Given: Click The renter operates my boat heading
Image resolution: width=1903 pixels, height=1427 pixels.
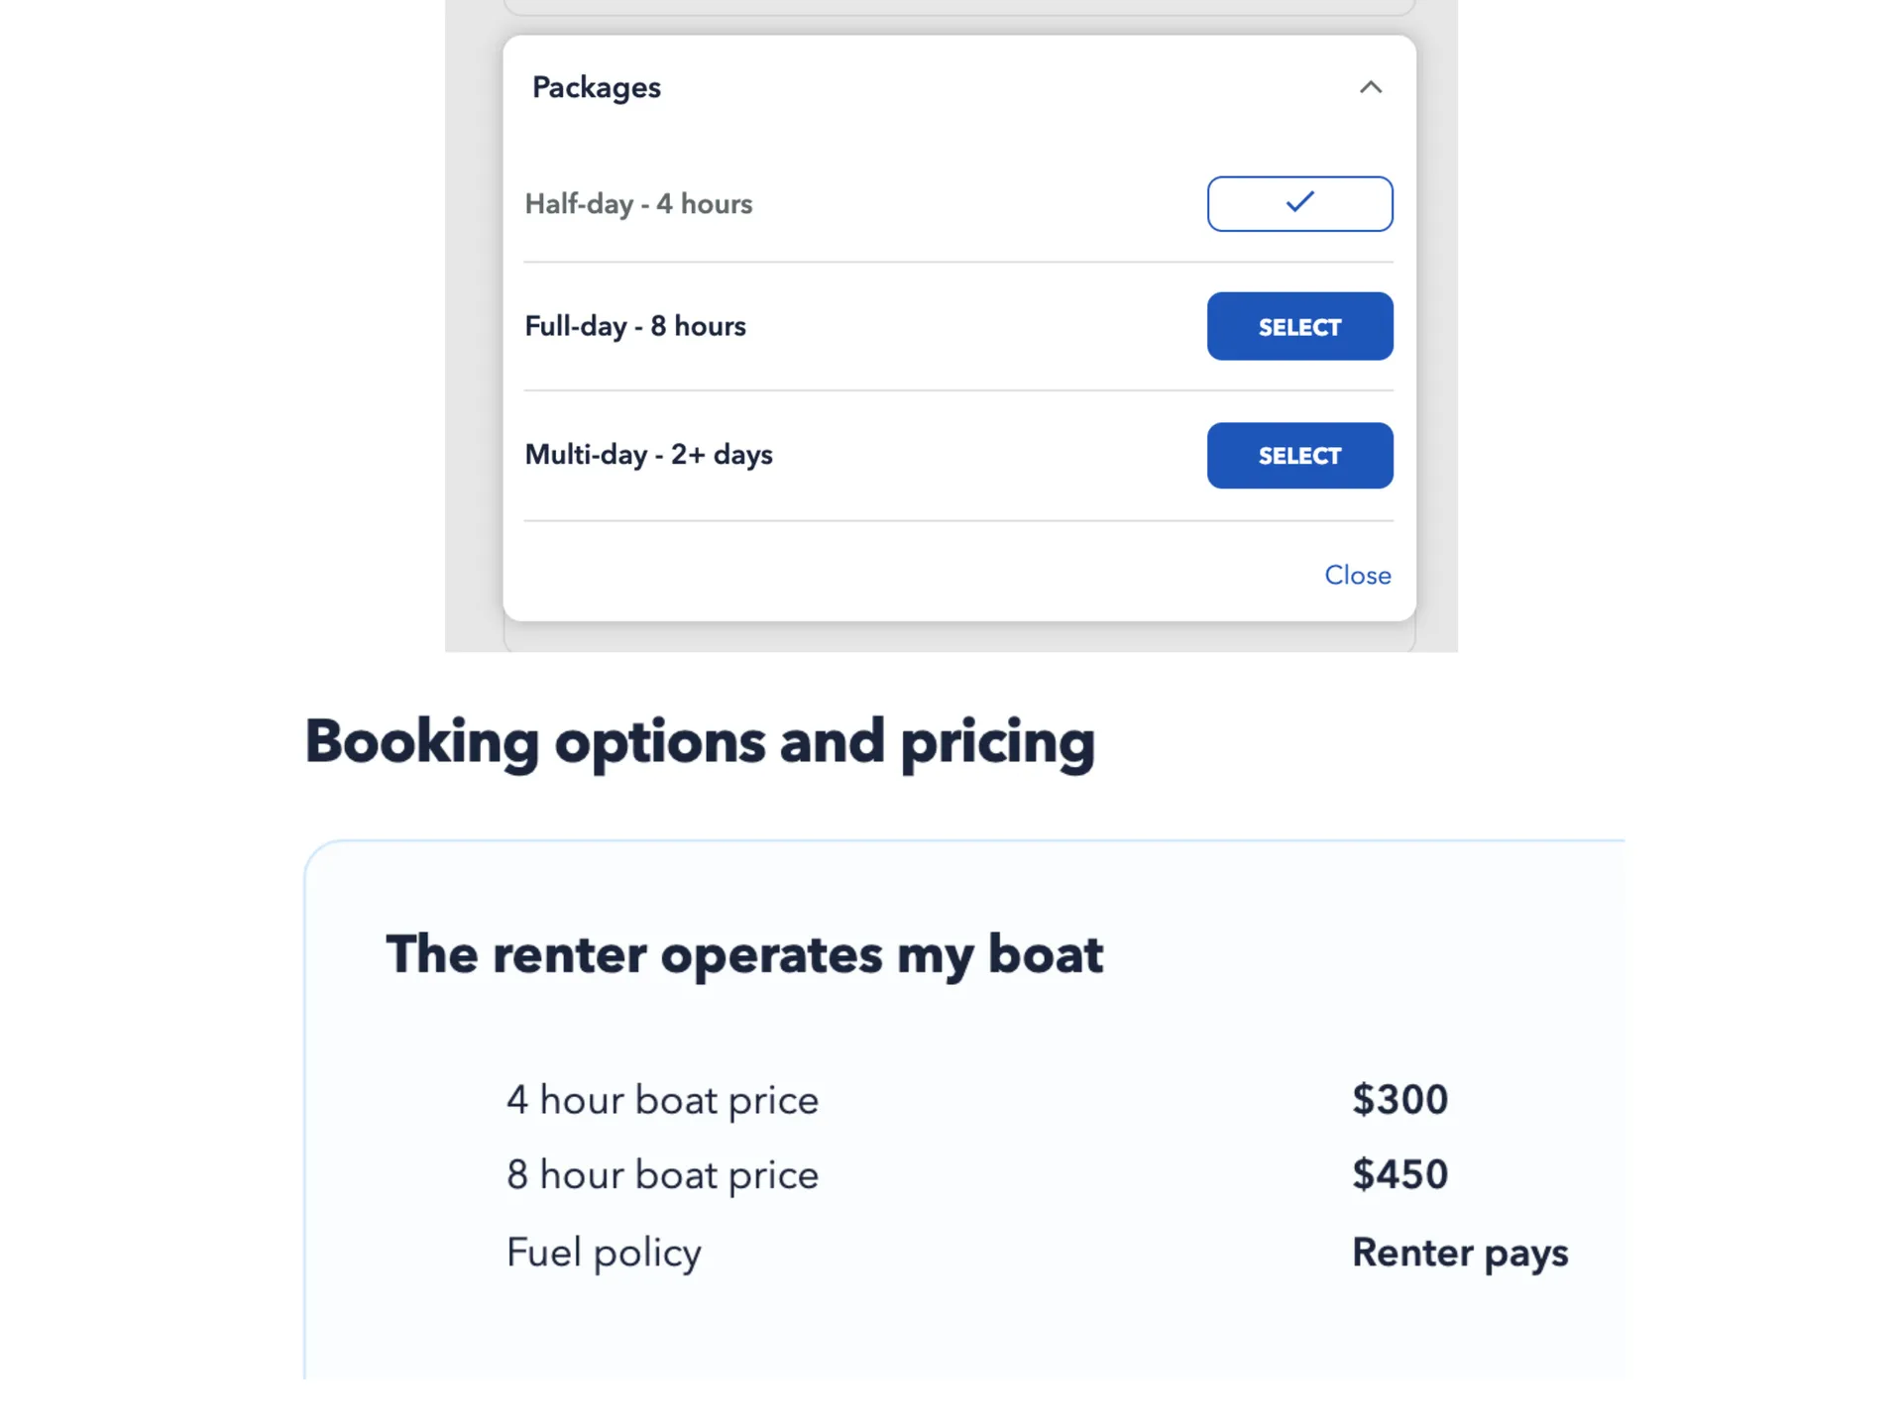Looking at the screenshot, I should coord(744,954).
